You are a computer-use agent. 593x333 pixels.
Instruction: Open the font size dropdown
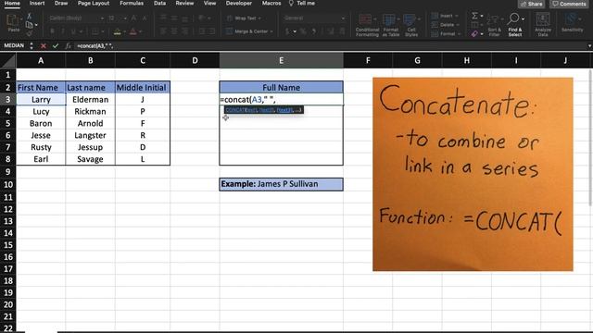point(125,18)
